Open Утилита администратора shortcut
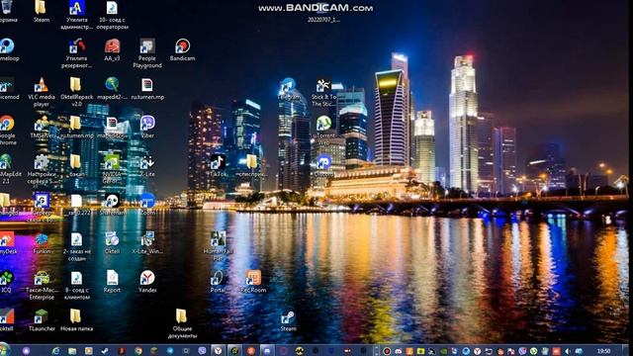 76,15
